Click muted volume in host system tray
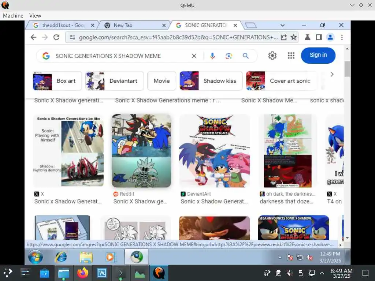Viewport: 375px width, 281px height. [x=289, y=273]
